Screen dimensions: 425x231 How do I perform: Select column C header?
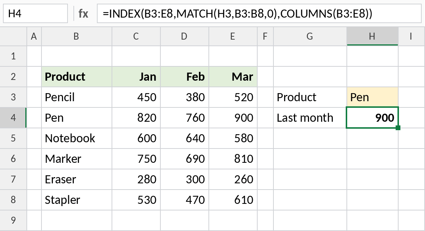pos(136,36)
